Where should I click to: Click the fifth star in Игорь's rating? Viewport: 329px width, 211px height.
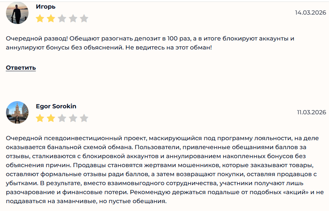tap(84, 18)
